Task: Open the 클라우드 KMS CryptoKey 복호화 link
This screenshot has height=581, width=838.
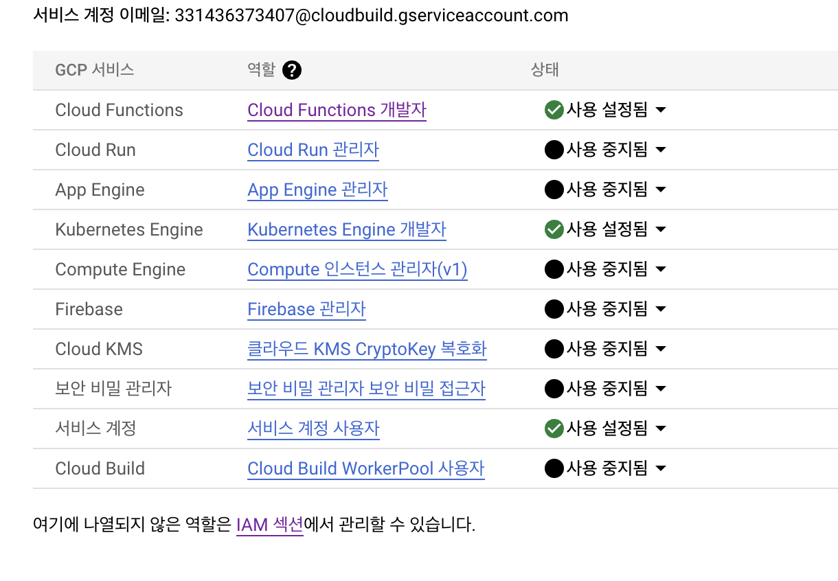Action: pyautogui.click(x=367, y=349)
